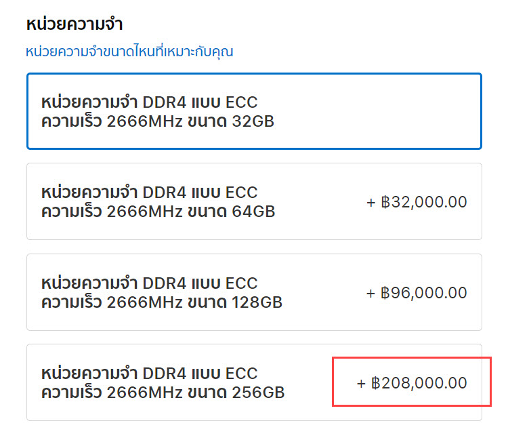Click the '32GB' size text

(254, 122)
